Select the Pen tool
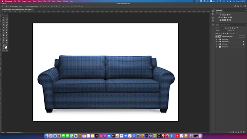 pos(7,35)
